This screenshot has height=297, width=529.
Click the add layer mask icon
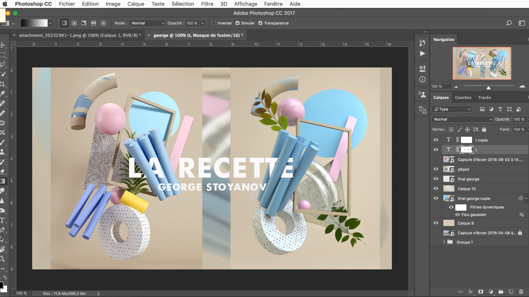point(481,292)
